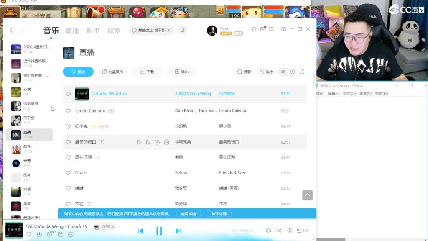This screenshot has height=241, width=428.
Task: Go back with the left arrow icon
Action: click(x=11, y=30)
